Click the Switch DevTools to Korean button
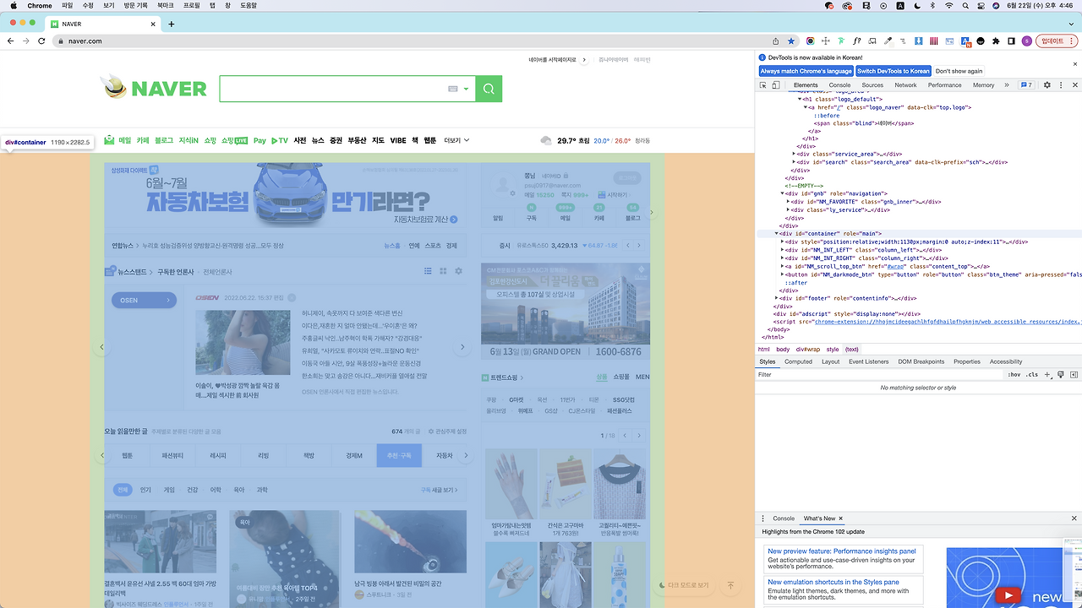Viewport: 1082px width, 608px height. coord(893,71)
